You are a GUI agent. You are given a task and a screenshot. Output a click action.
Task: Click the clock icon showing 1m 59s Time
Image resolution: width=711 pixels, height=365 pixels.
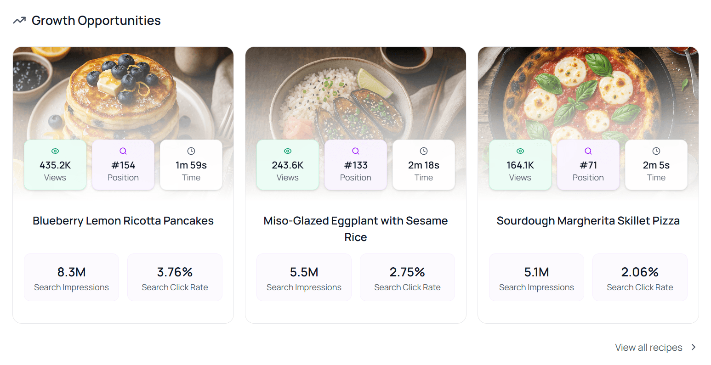coord(191,151)
